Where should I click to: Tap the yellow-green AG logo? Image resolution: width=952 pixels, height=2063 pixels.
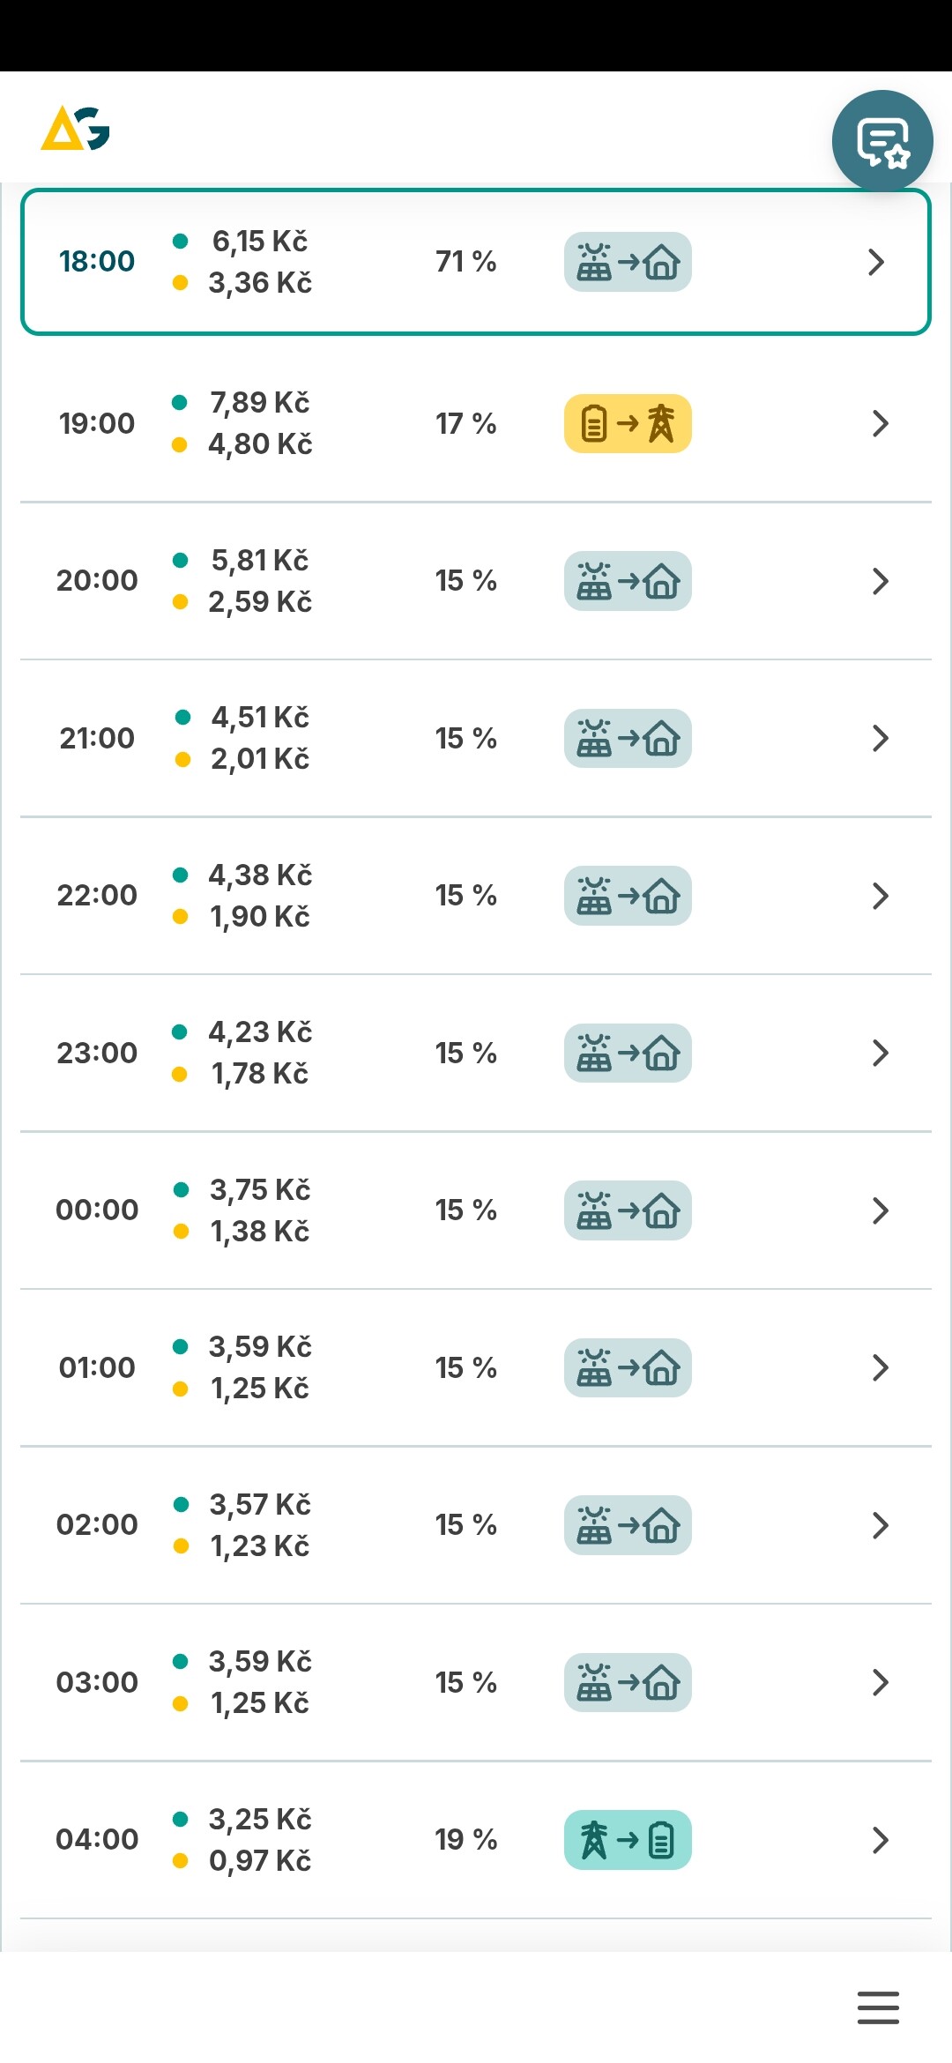pos(75,129)
